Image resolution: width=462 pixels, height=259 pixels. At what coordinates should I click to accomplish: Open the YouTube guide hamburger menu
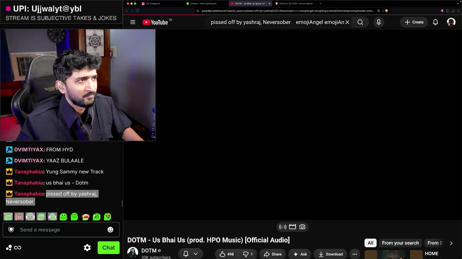pyautogui.click(x=133, y=22)
